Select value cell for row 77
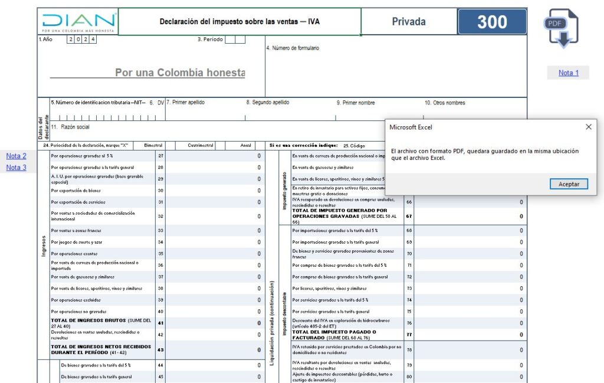Image resolution: width=604 pixels, height=383 pixels. [470, 335]
